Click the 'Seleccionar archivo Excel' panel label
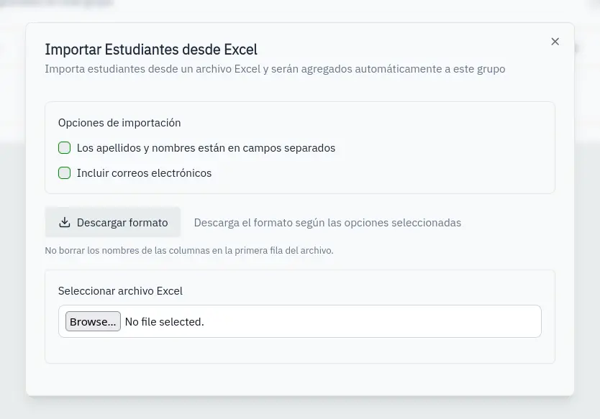The image size is (600, 419). click(120, 290)
